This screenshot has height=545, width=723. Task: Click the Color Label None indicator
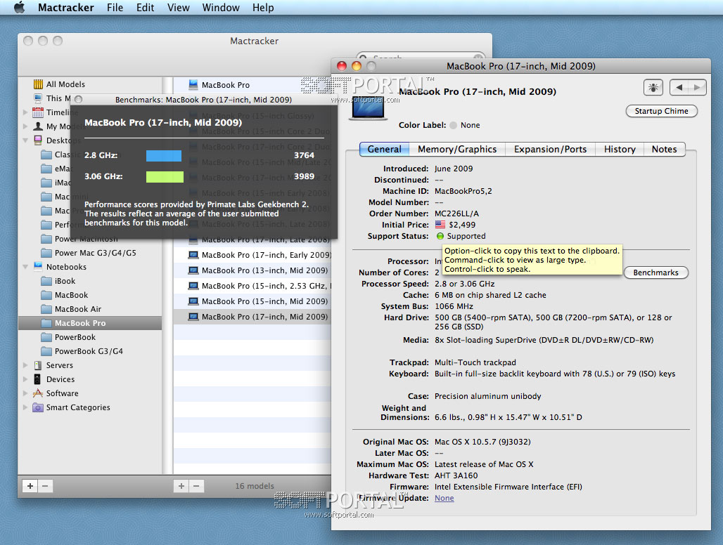tap(453, 125)
